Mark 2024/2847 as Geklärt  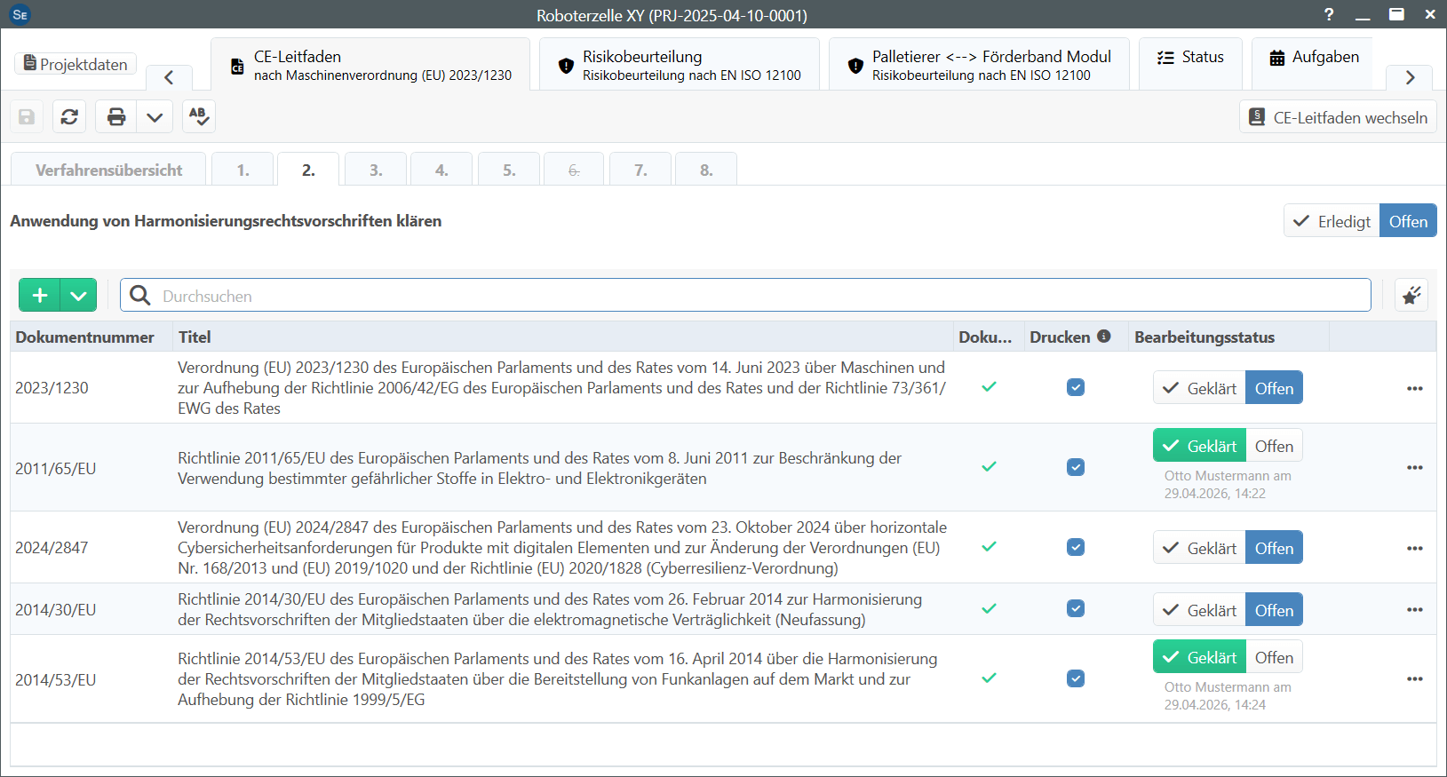1199,548
